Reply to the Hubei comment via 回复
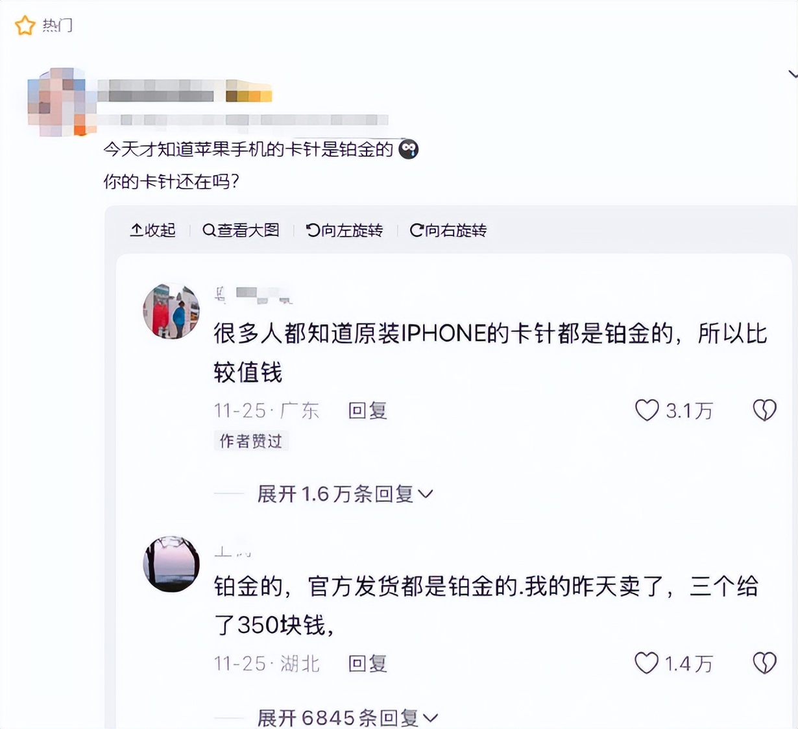 [367, 663]
